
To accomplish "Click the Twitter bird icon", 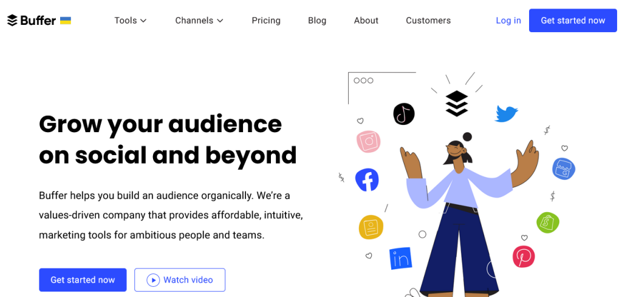I will tap(506, 113).
